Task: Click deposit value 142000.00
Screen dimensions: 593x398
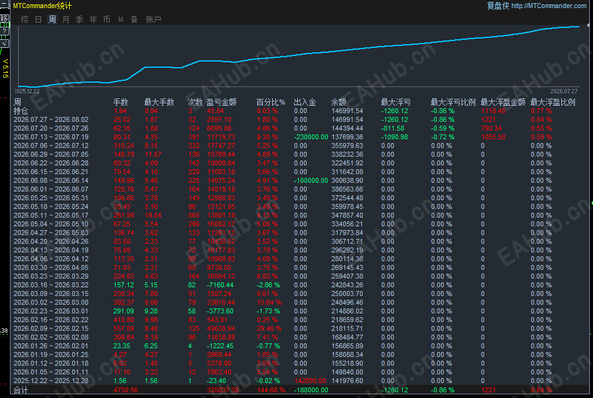Action: [310, 381]
